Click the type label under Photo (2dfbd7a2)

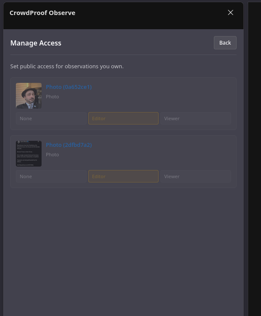52,155
